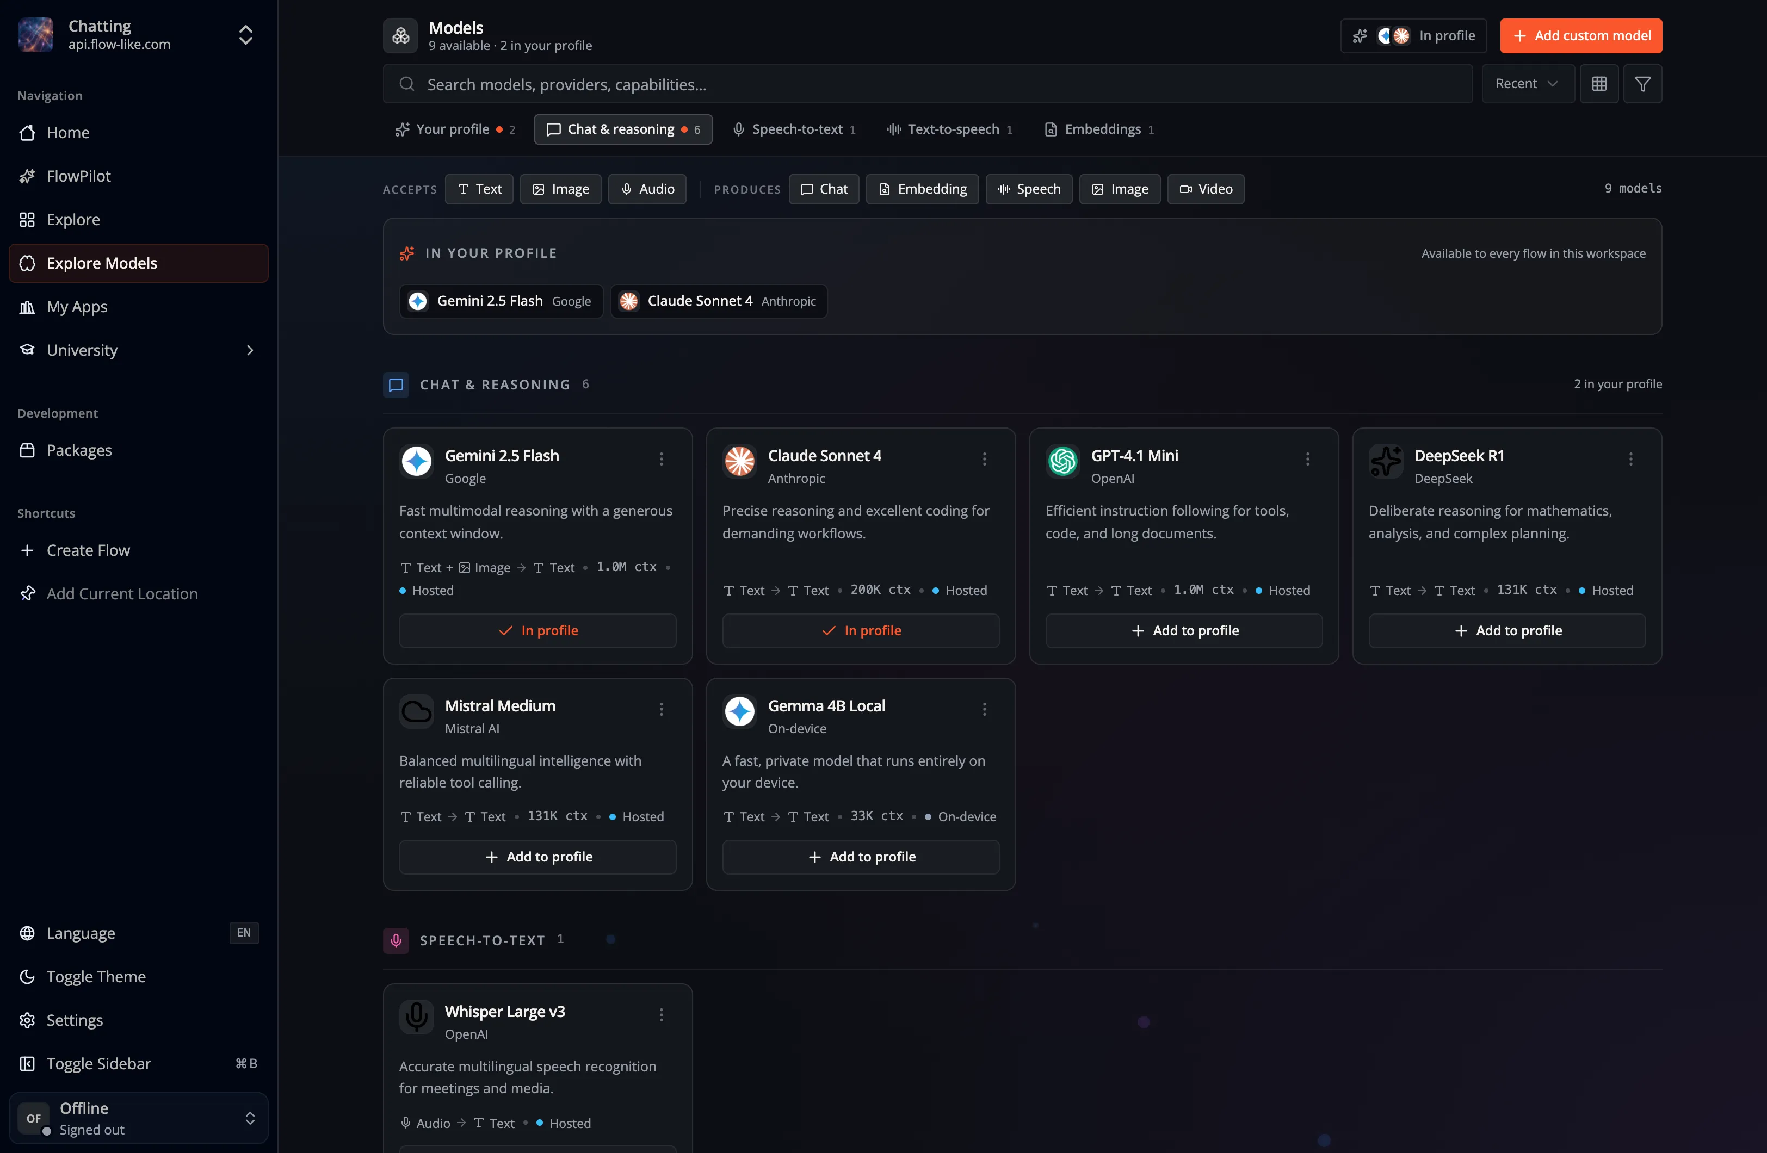Switch to grid view layout icon
1767x1153 pixels.
tap(1599, 84)
